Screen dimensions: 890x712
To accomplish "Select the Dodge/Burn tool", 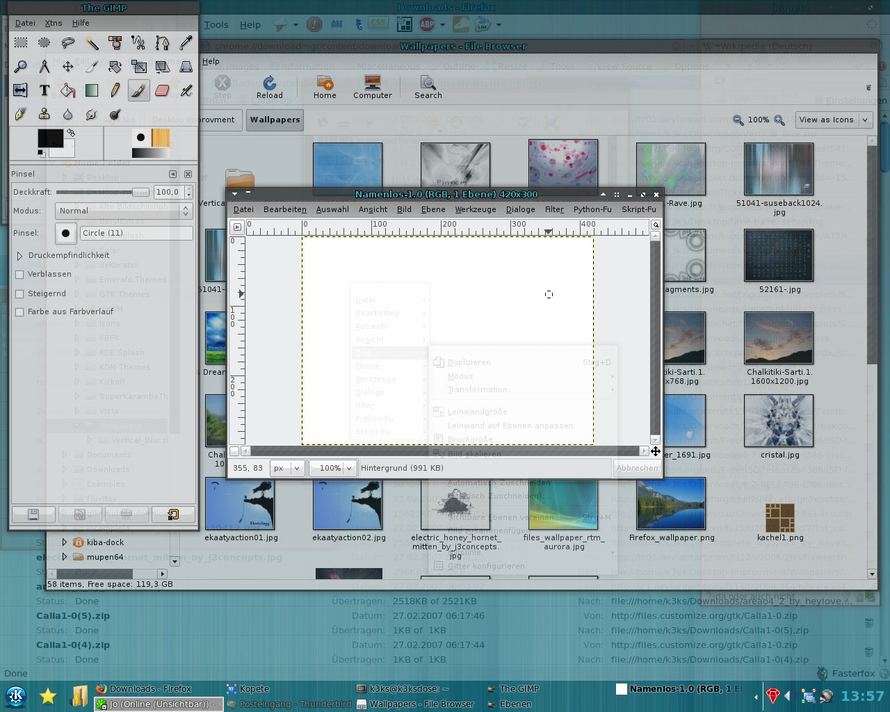I will (x=115, y=114).
